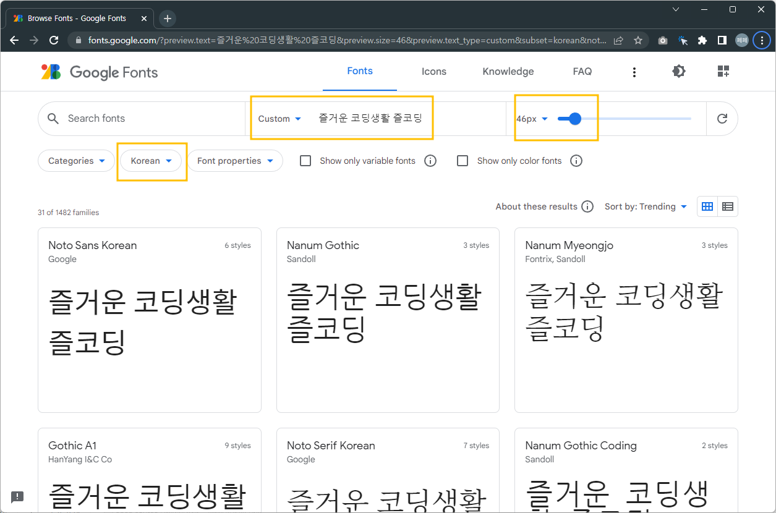
Task: Open info tooltip next to variable fonts
Action: coord(430,161)
